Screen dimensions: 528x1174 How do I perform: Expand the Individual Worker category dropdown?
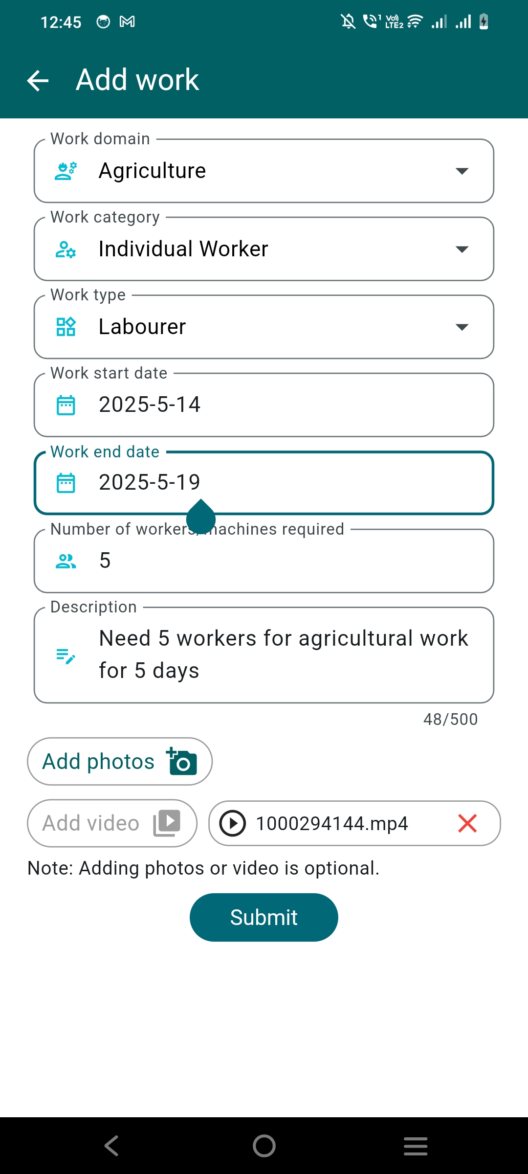click(462, 249)
